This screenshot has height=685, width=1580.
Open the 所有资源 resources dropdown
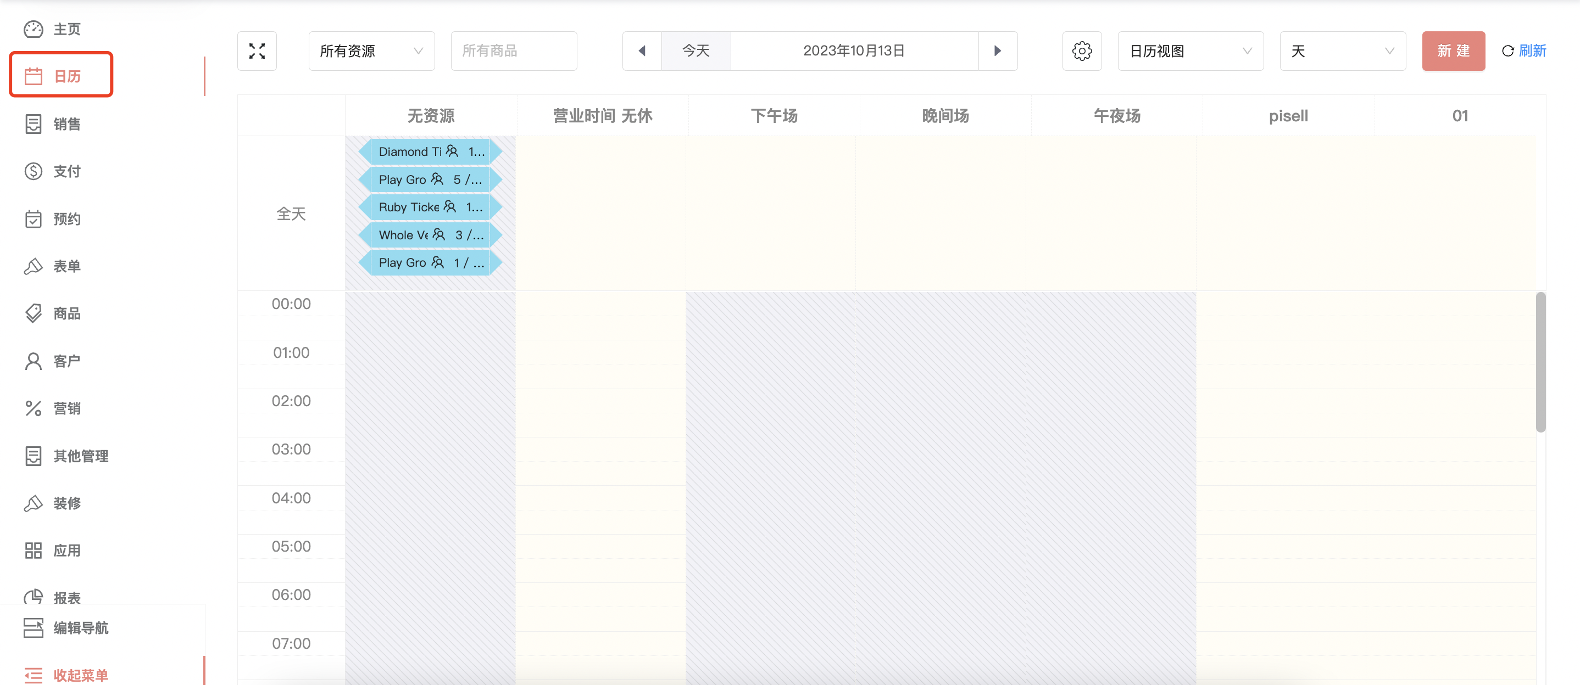tap(372, 51)
